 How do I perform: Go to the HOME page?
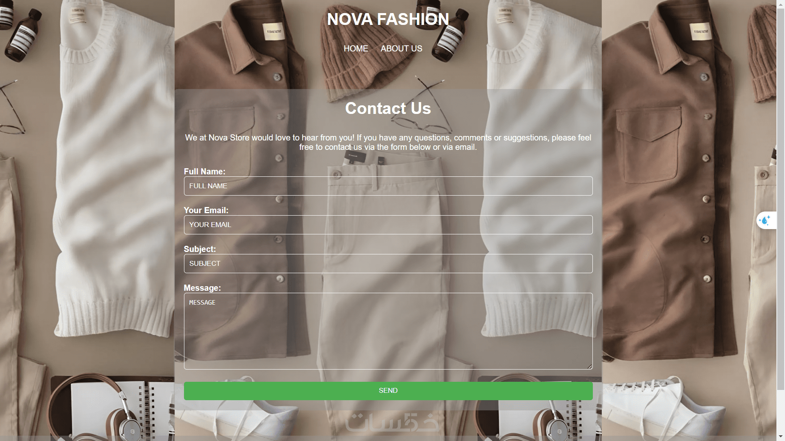(x=356, y=49)
